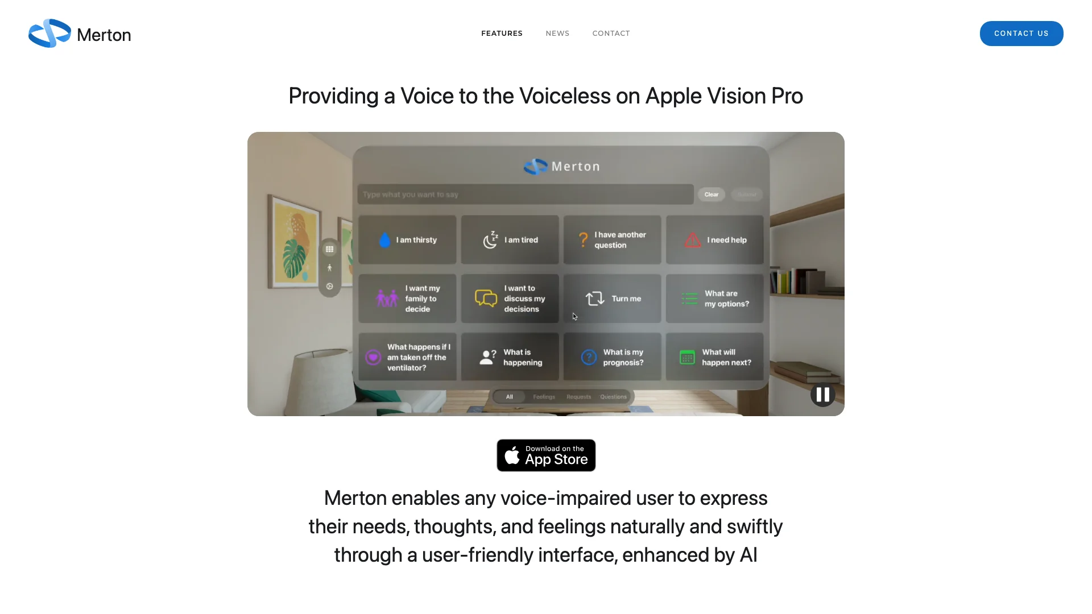Click the Contact Us button top right
The height and width of the screenshot is (614, 1092).
[1021, 33]
